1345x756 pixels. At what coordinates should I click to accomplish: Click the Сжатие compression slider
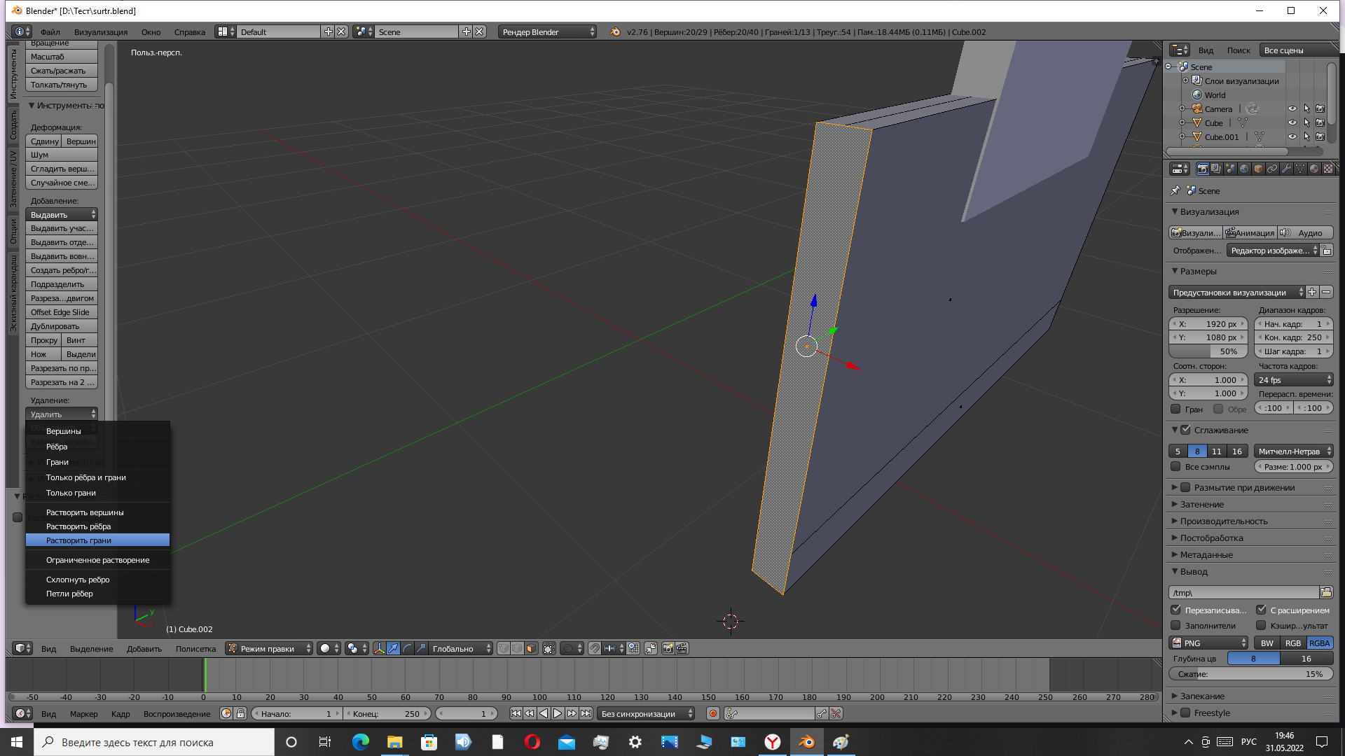(x=1250, y=674)
